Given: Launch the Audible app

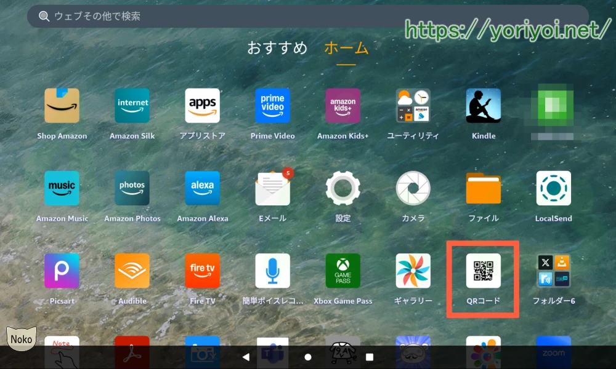Looking at the screenshot, I should tap(132, 271).
